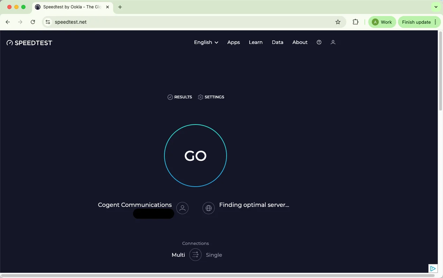Click the ISP person icon beside Cogent Communications

182,208
